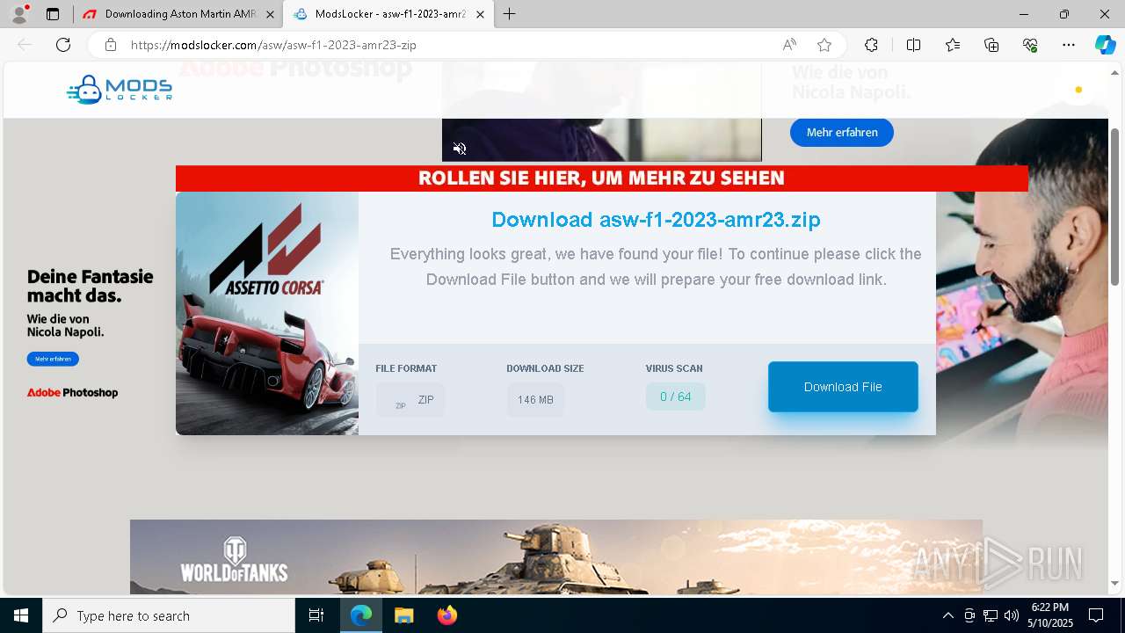Close the ModsLocker browser tab
Screen dimensions: 1125x633
480,14
